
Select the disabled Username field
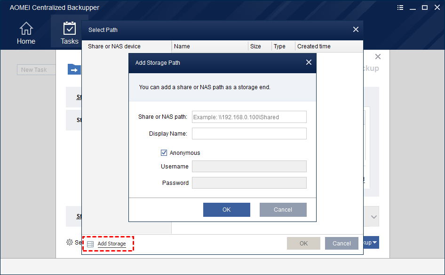[x=249, y=166]
